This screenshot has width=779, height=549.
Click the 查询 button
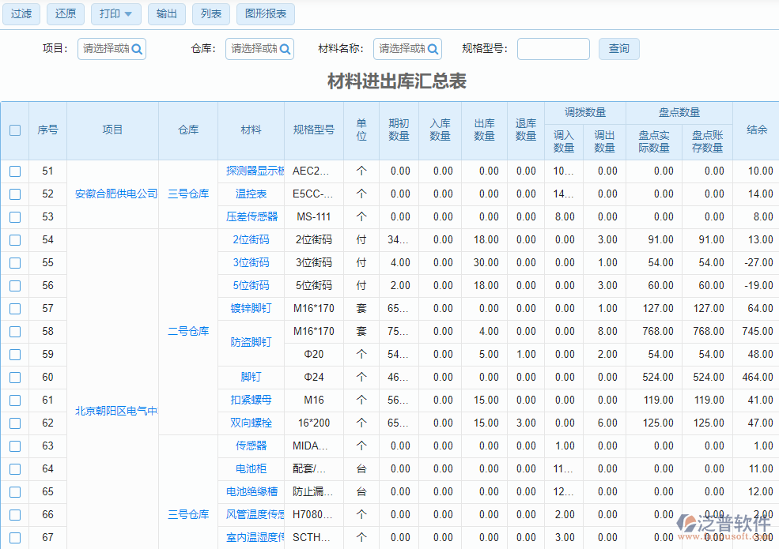pos(618,48)
